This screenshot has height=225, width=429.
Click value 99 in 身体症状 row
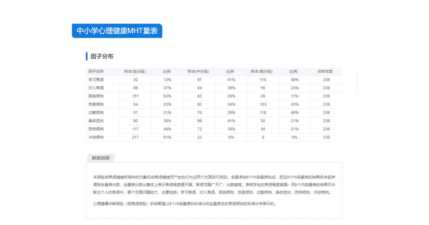coord(199,121)
